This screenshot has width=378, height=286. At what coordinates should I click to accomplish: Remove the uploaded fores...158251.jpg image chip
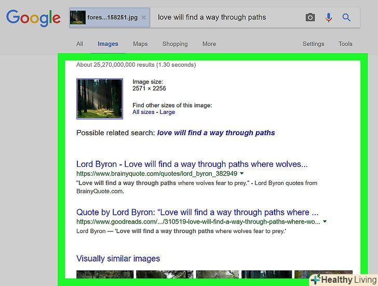click(144, 17)
